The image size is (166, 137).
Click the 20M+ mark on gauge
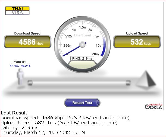95,54
